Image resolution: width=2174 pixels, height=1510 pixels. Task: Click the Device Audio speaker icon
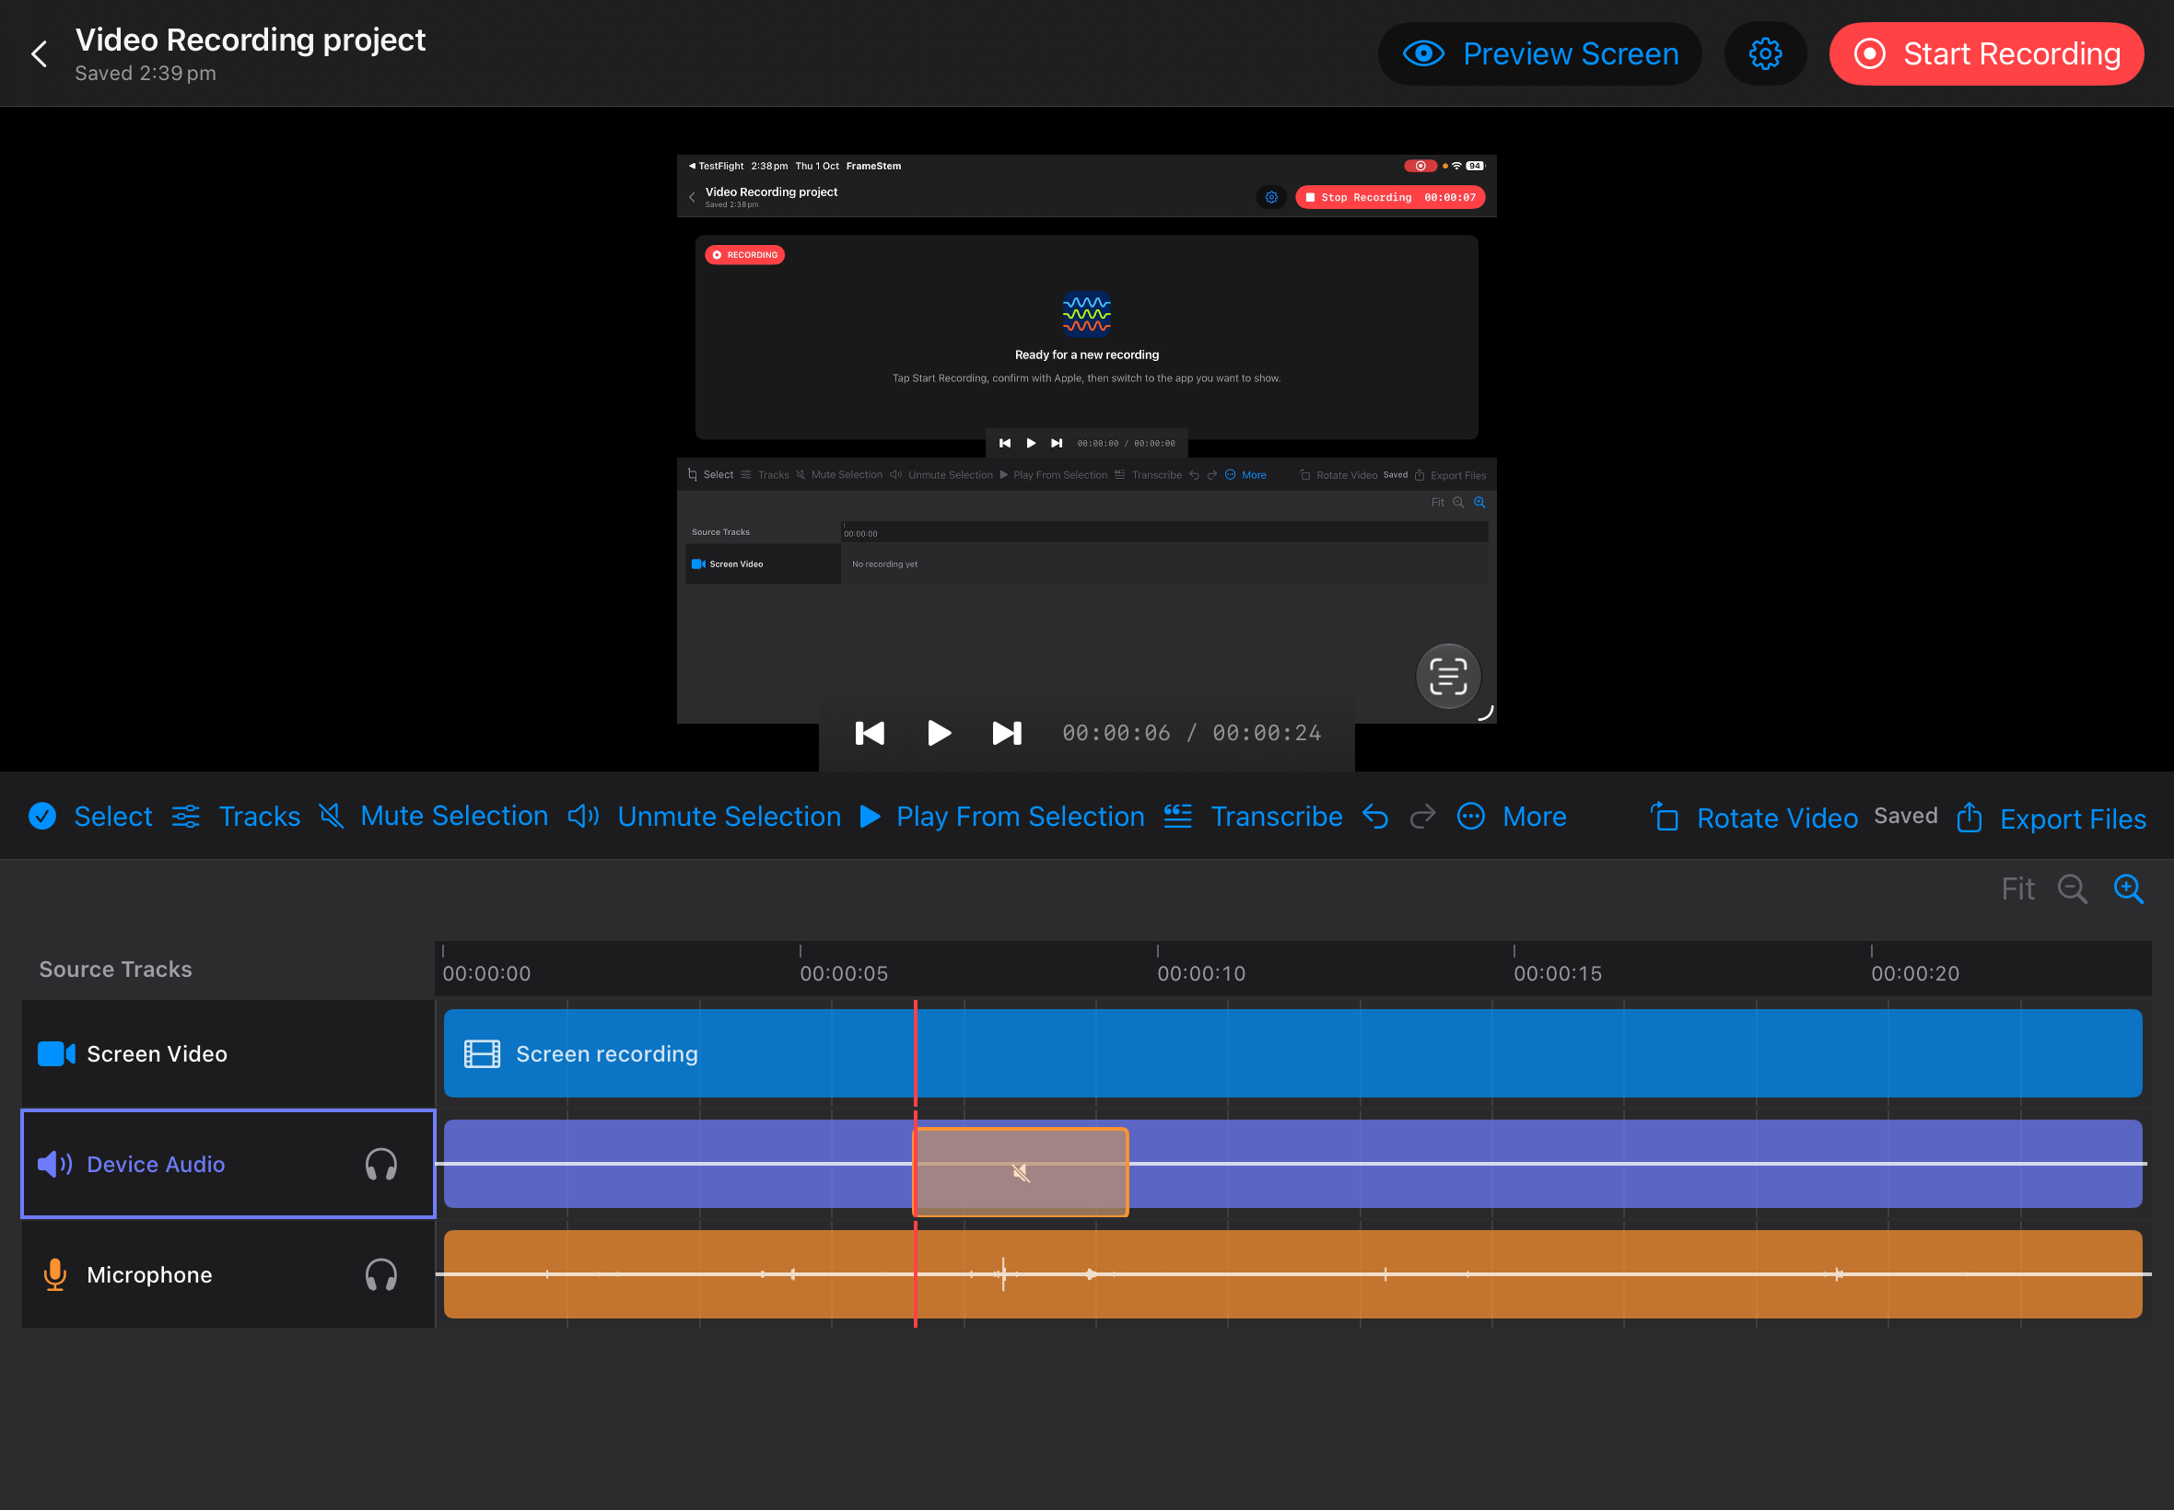[55, 1164]
